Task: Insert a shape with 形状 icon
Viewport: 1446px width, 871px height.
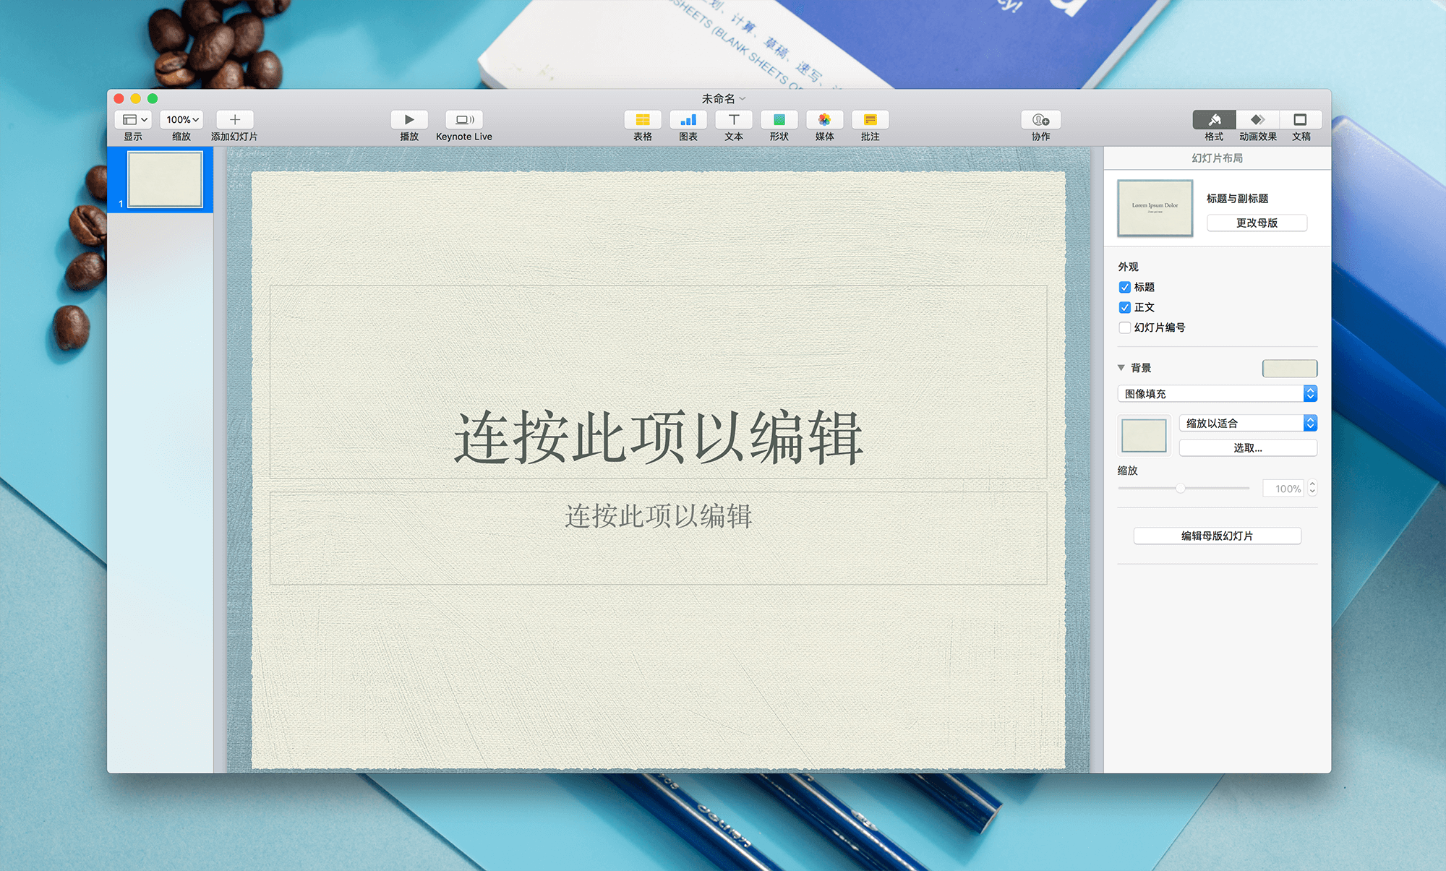Action: [x=779, y=119]
